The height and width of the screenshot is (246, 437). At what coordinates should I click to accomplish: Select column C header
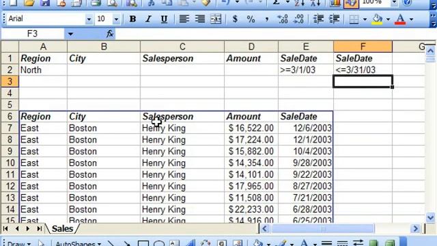tap(182, 46)
